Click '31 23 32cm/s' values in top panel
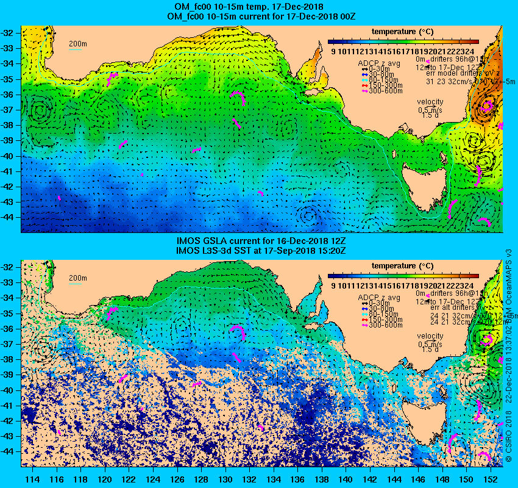518x488 pixels. [x=449, y=82]
